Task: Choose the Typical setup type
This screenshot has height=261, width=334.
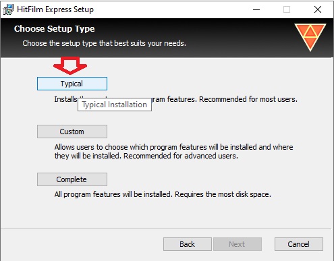Action: pyautogui.click(x=72, y=84)
